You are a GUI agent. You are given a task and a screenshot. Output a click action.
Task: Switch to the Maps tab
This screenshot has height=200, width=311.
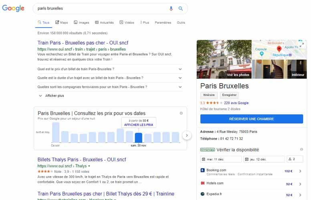pos(61,22)
